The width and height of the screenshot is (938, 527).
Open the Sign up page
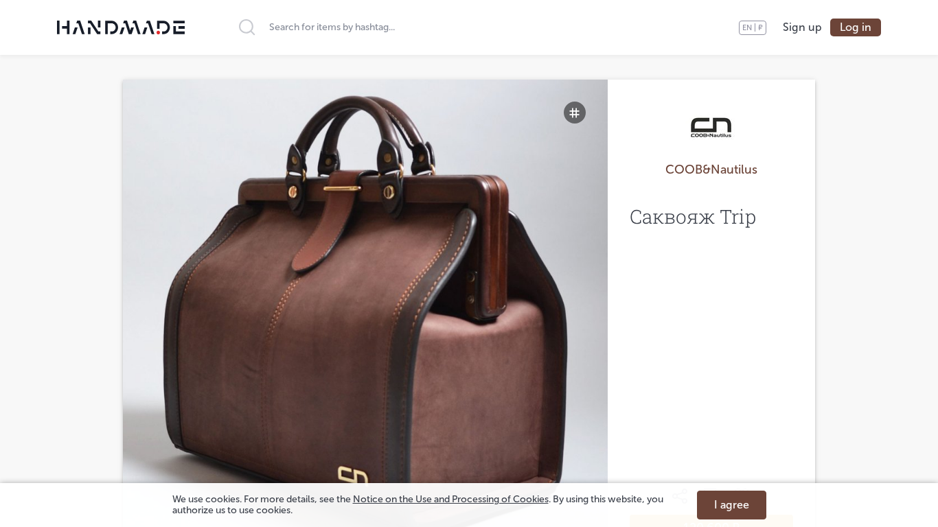[802, 27]
